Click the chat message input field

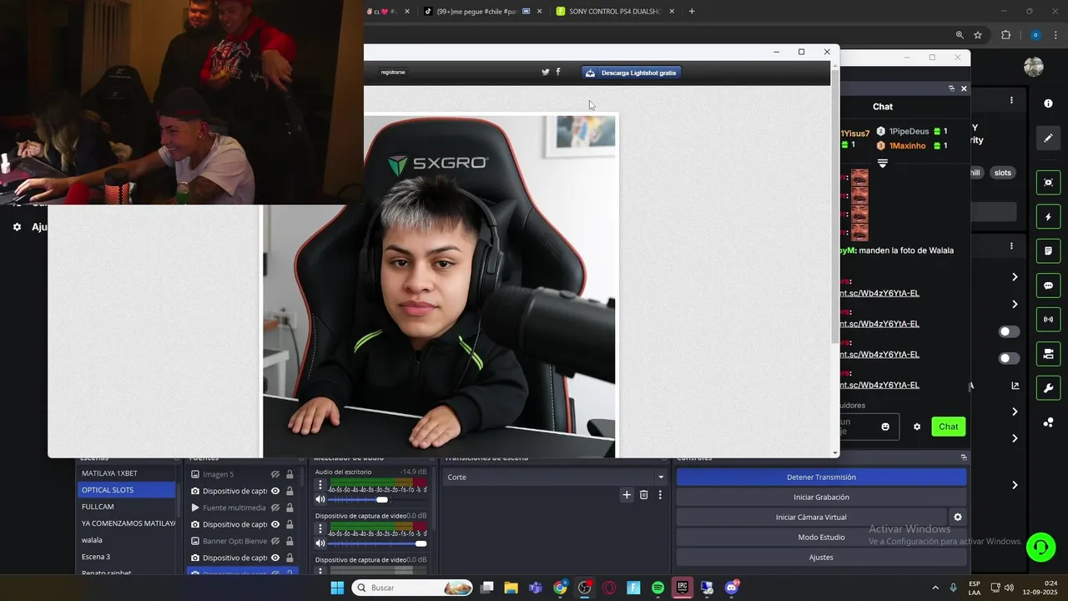click(869, 427)
